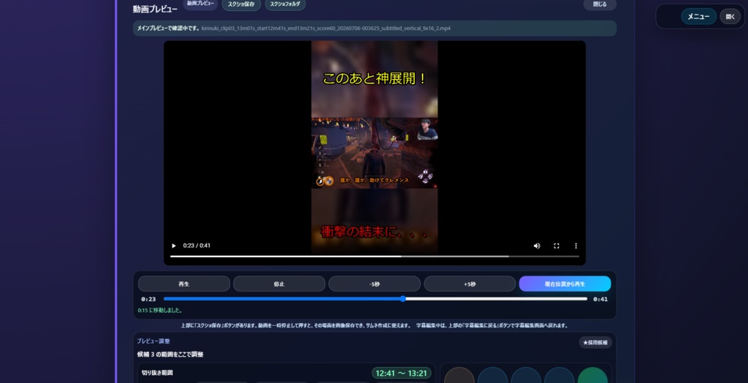
Task: Enter fullscreen with the video player icon
Action: (556, 246)
